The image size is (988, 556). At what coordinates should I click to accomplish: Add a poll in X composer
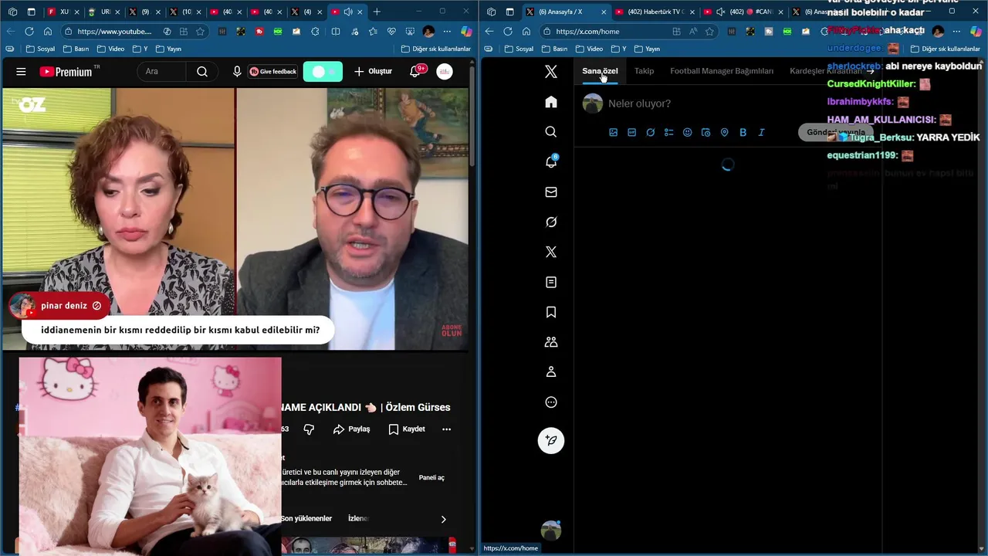[x=669, y=133]
